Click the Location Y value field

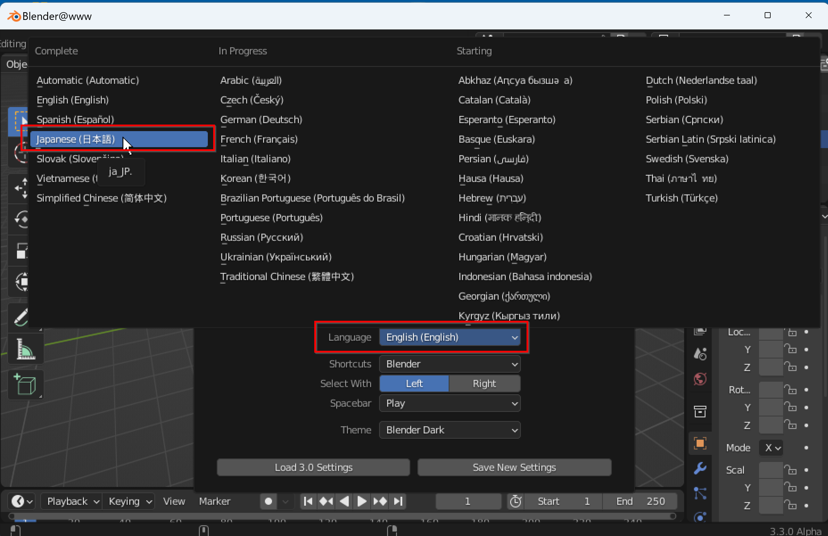pyautogui.click(x=771, y=349)
